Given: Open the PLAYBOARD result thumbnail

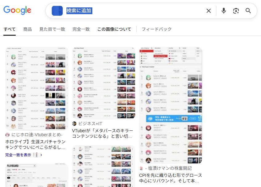Looking at the screenshot, I should (37, 175).
